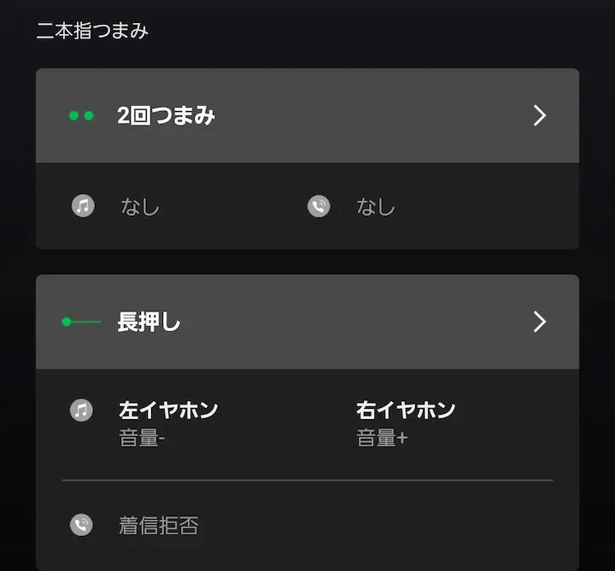Click the green long-press line icon

coord(82,322)
